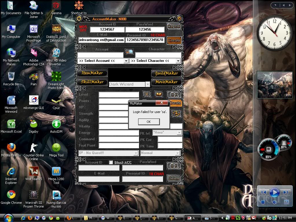This screenshot has width=296, height=222.
Task: Launch mkvmerge GUI from the desktop
Action: click(34, 103)
